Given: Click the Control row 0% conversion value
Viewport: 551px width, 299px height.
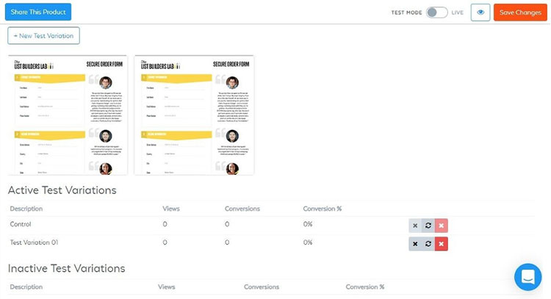Looking at the screenshot, I should pyautogui.click(x=308, y=224).
